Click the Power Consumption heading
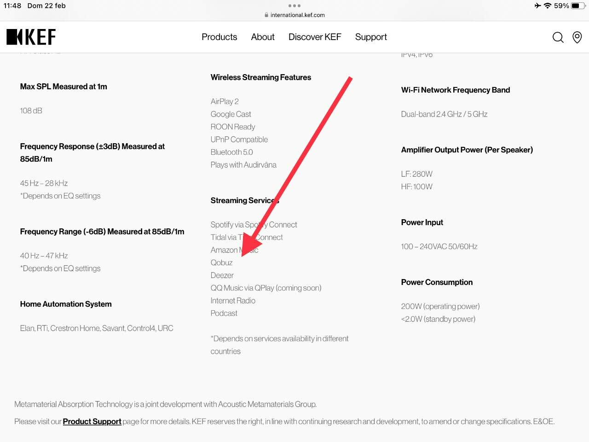The image size is (589, 442). (x=437, y=282)
